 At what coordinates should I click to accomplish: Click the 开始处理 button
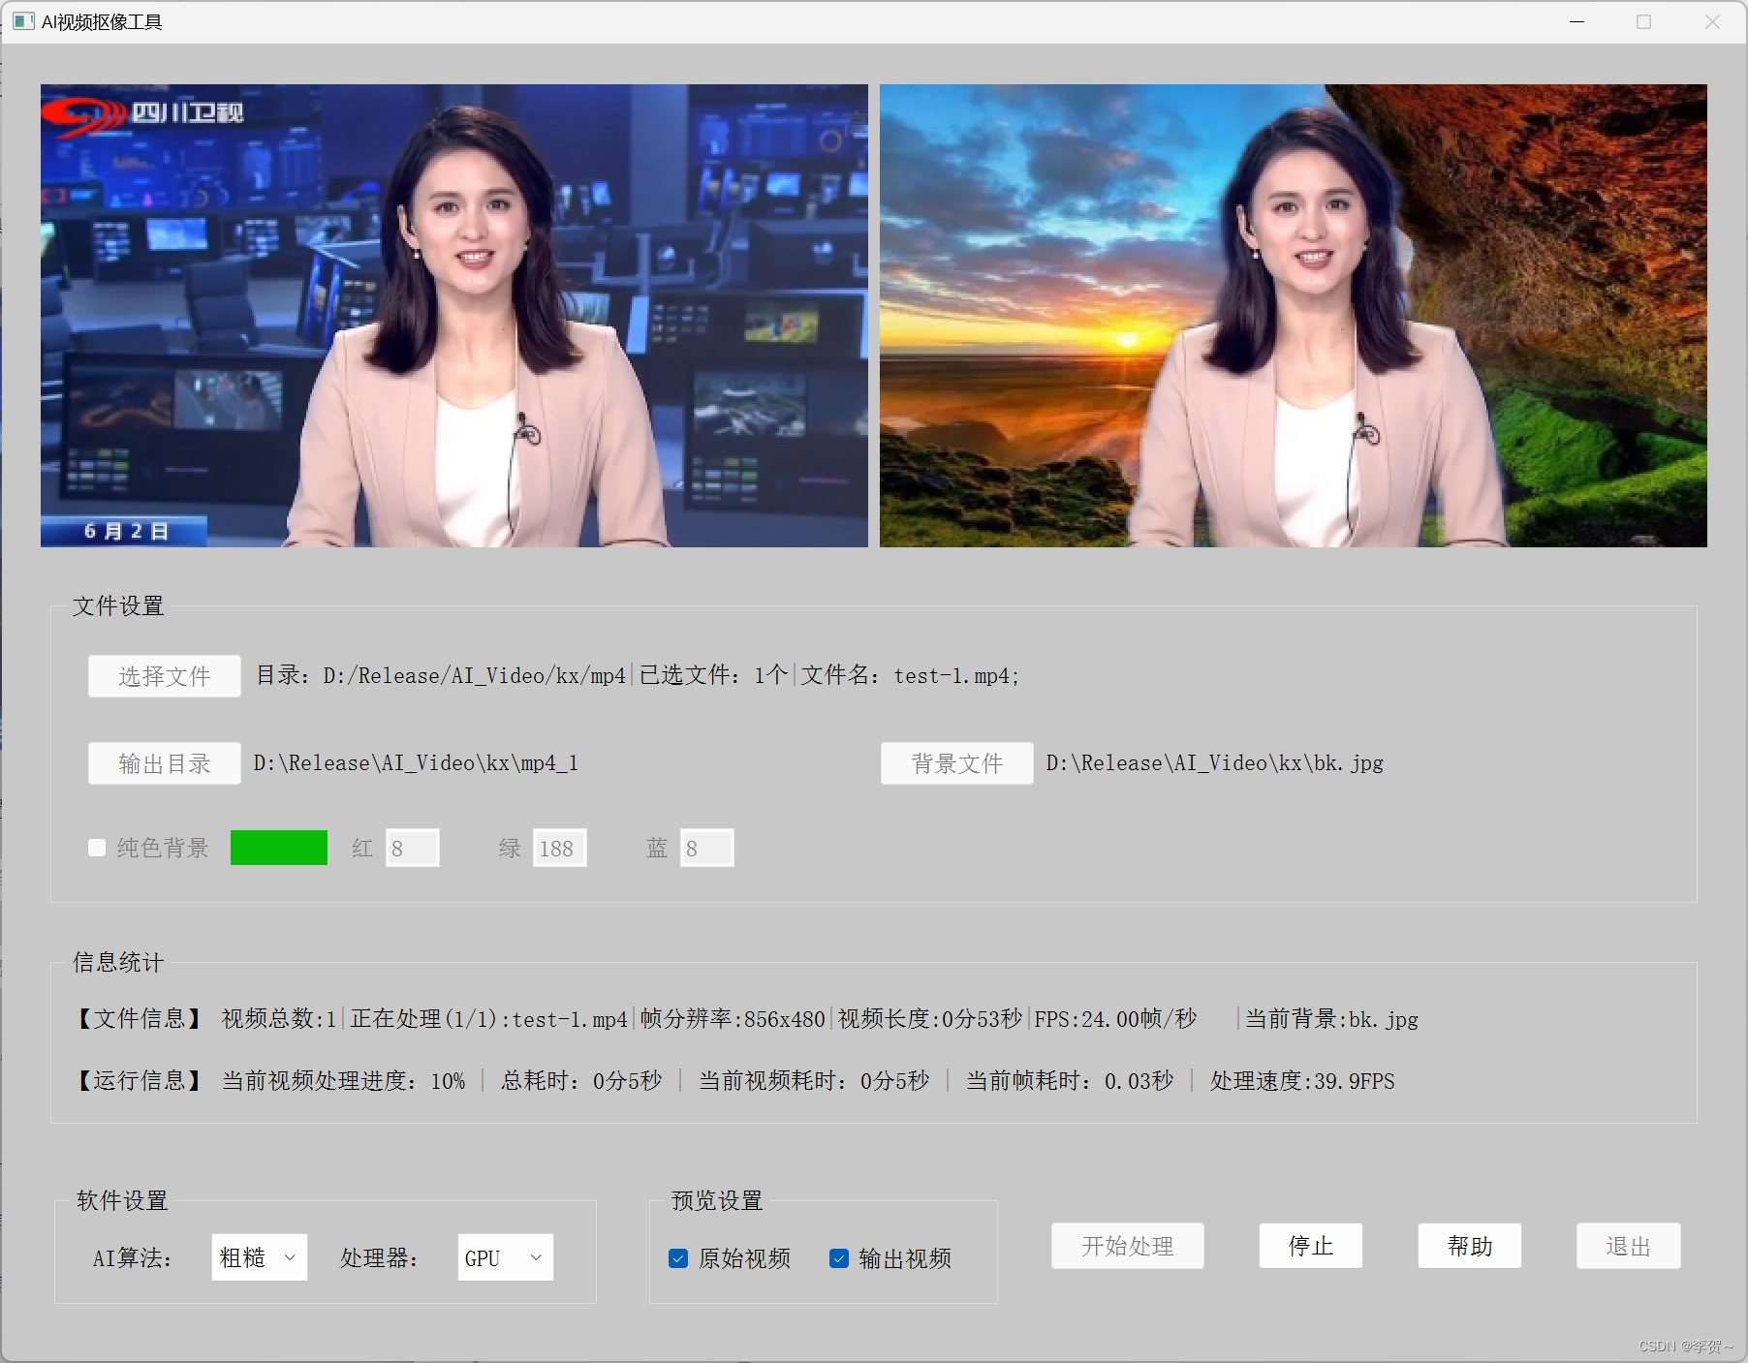1127,1246
